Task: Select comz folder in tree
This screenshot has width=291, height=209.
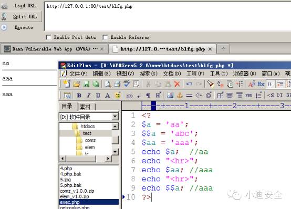Action: pos(90,140)
